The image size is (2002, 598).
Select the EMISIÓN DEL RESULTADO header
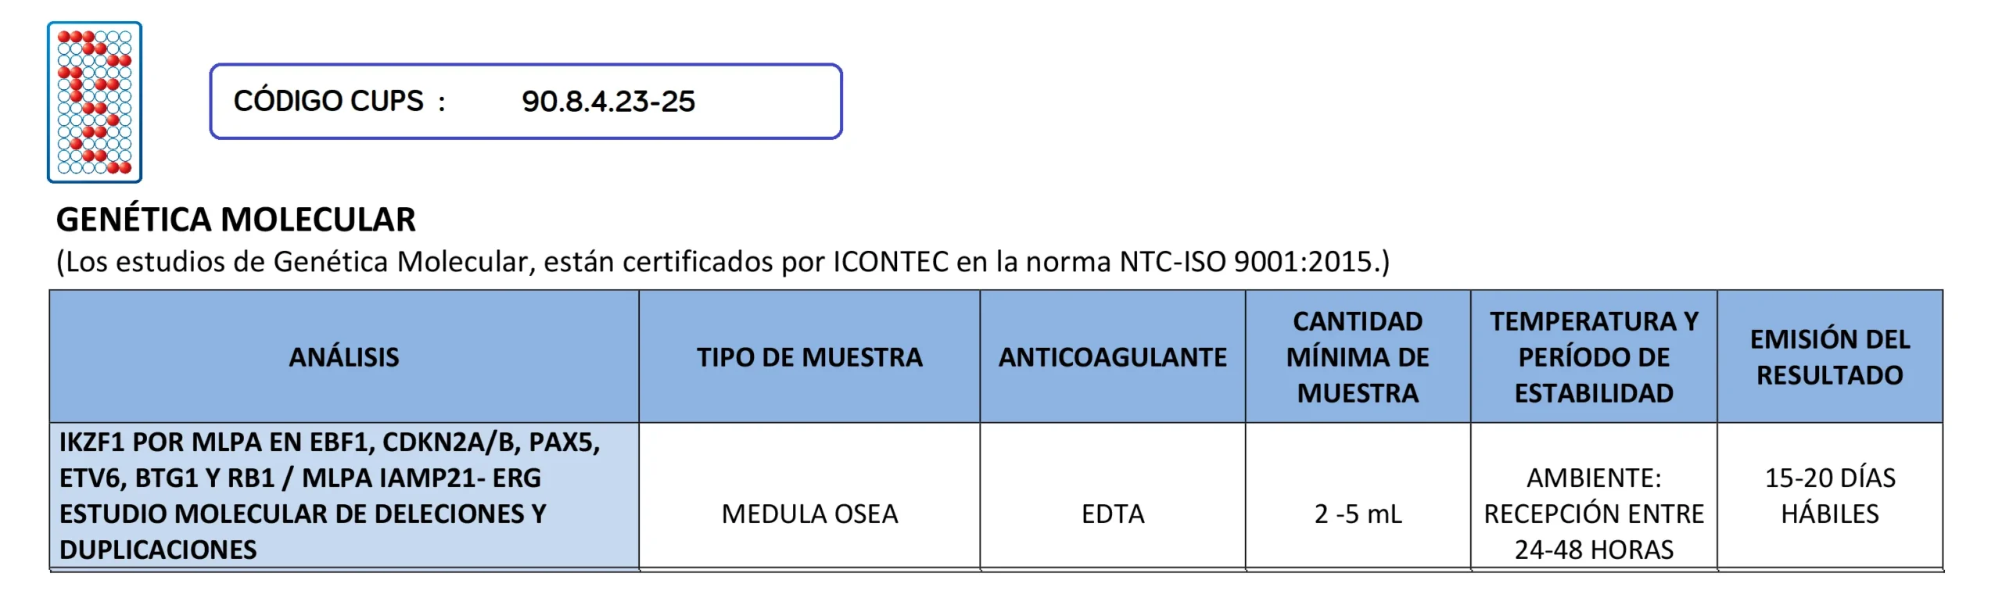click(1830, 357)
